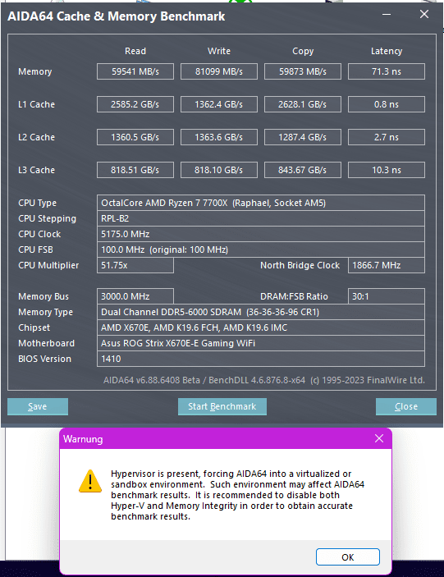444x577 pixels.
Task: Click L3 Cache Write 818.10 GB/s
Action: pyautogui.click(x=219, y=170)
